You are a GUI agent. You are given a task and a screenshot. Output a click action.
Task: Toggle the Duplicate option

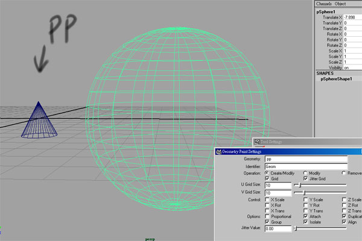pos(344,216)
